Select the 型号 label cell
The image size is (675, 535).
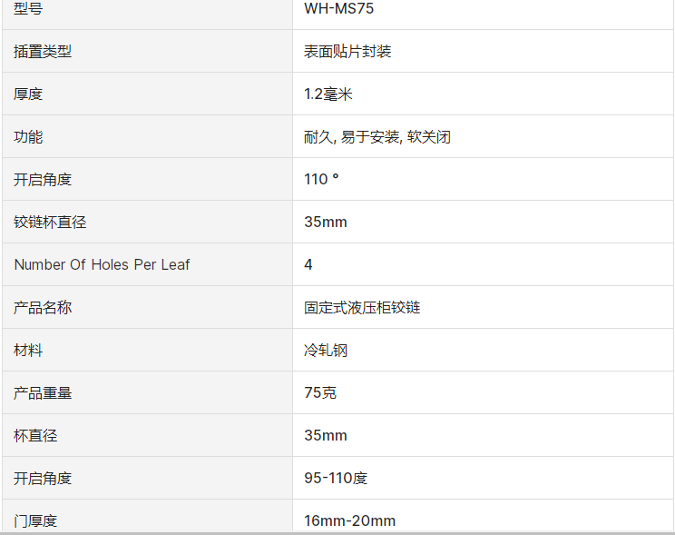(28, 9)
